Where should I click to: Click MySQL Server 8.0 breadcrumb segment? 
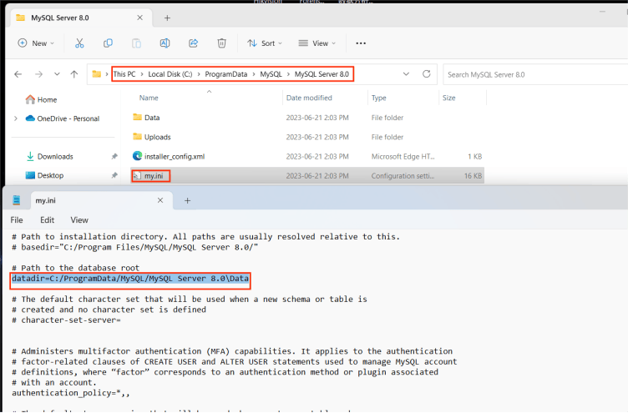(x=322, y=74)
